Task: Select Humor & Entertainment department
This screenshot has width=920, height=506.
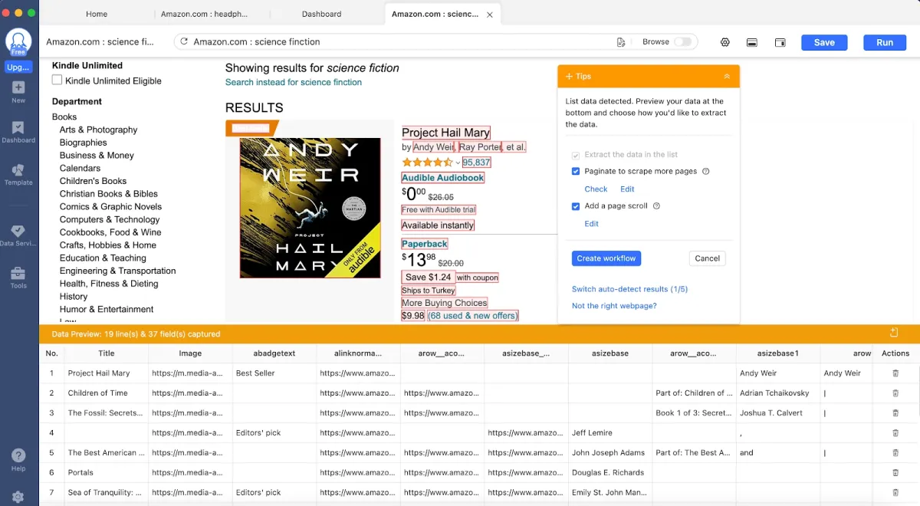Action: [107, 309]
